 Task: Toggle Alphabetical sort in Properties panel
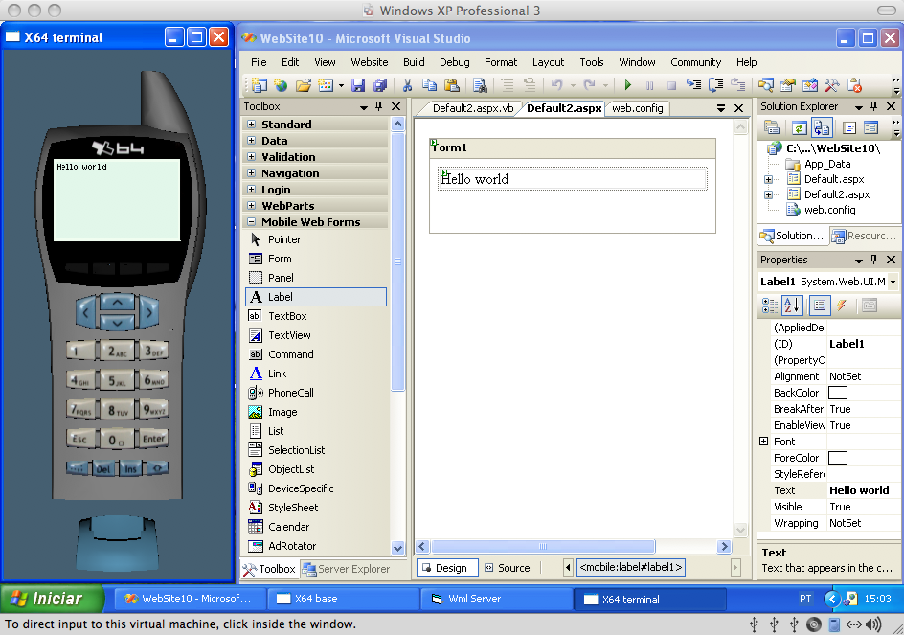[x=792, y=306]
